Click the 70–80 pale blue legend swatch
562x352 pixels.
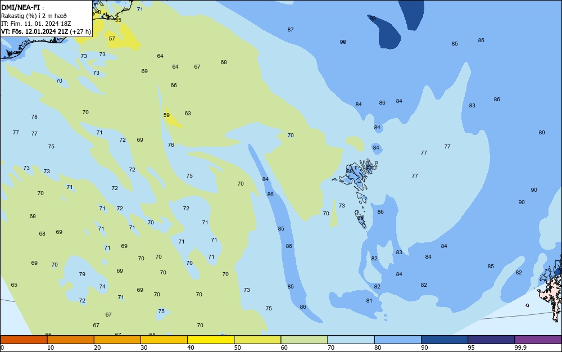click(x=351, y=340)
